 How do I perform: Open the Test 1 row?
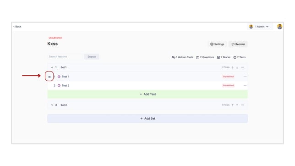pos(147,77)
